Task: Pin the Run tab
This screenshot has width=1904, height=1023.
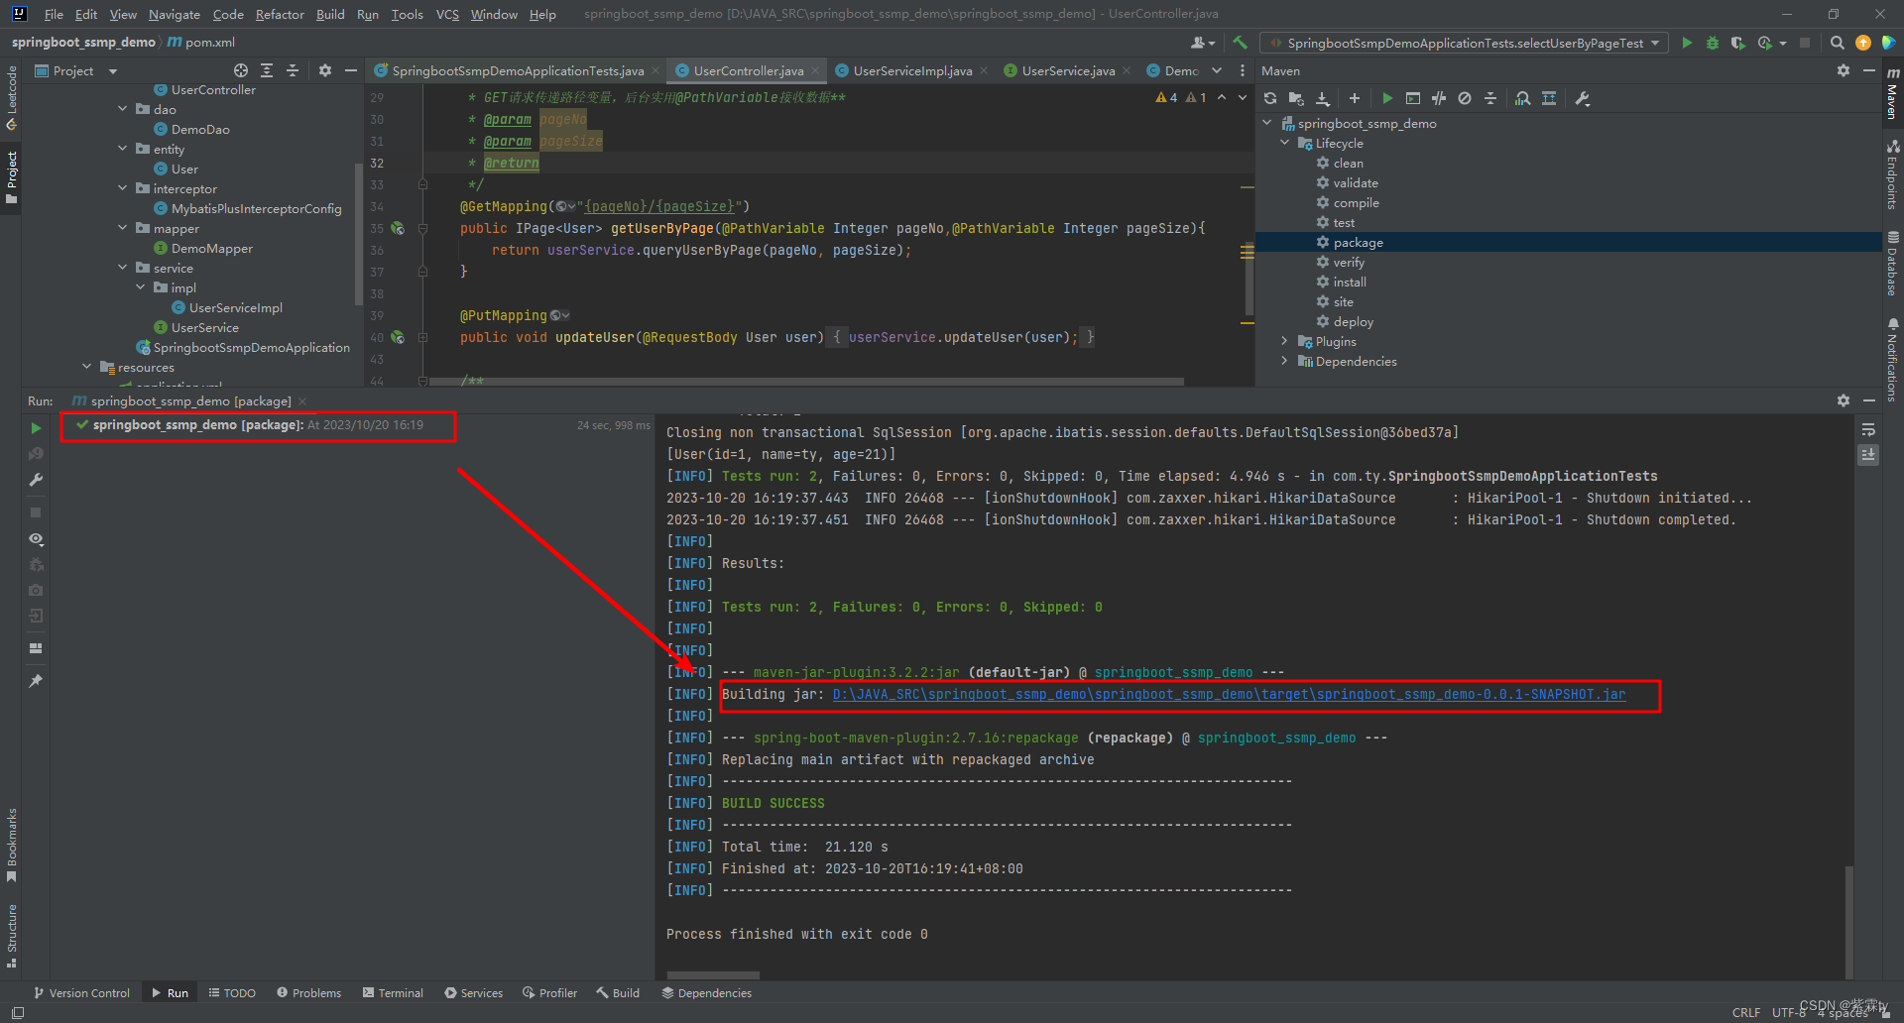Action: point(36,681)
